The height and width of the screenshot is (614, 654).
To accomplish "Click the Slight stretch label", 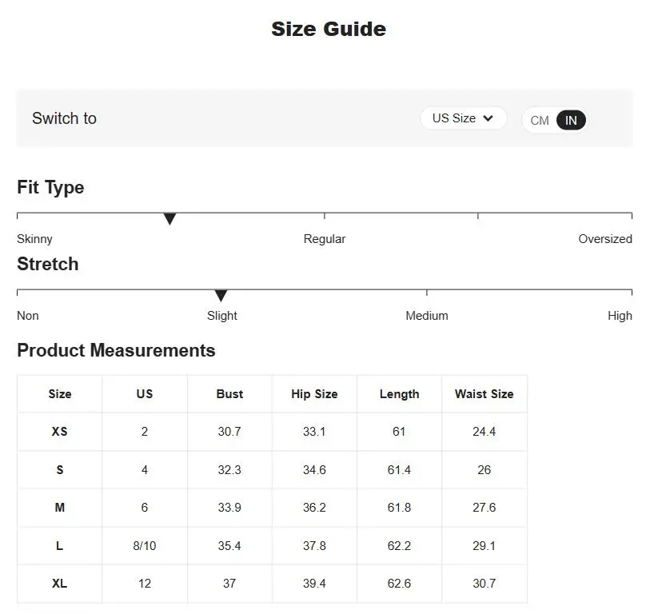I will coord(222,316).
